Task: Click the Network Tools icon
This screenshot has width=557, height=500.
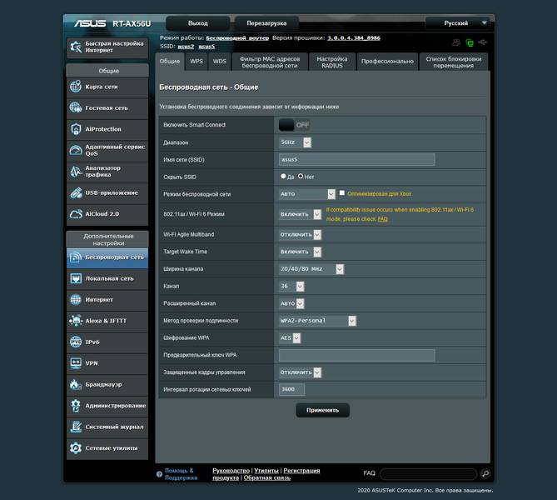Action: (76, 447)
